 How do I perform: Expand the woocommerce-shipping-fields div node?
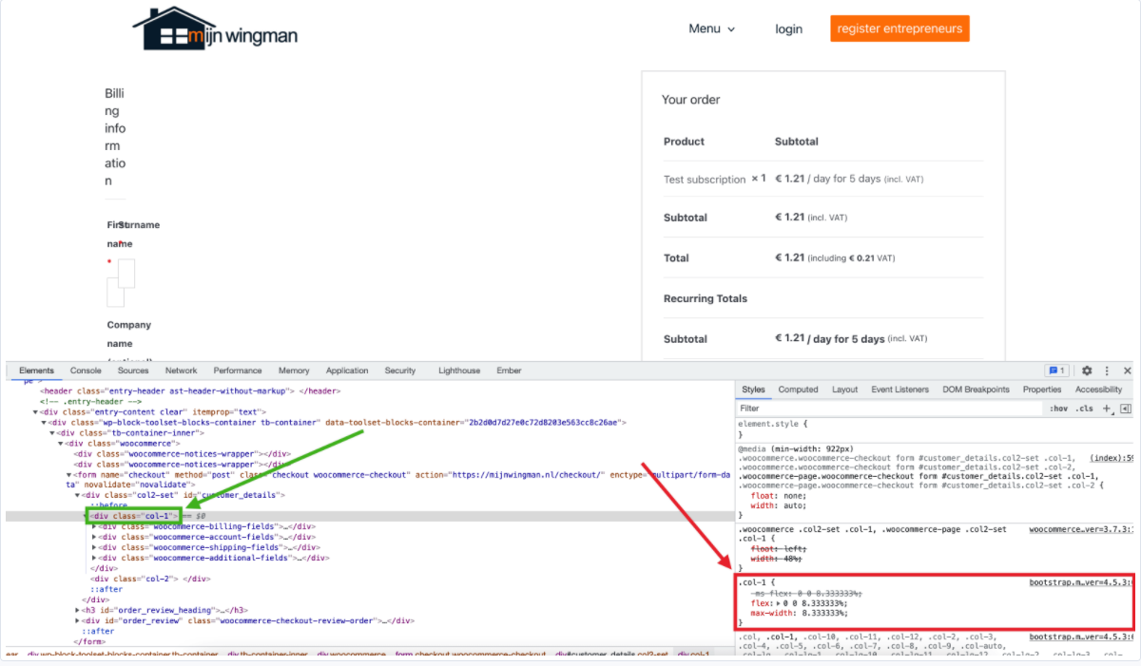coord(94,547)
